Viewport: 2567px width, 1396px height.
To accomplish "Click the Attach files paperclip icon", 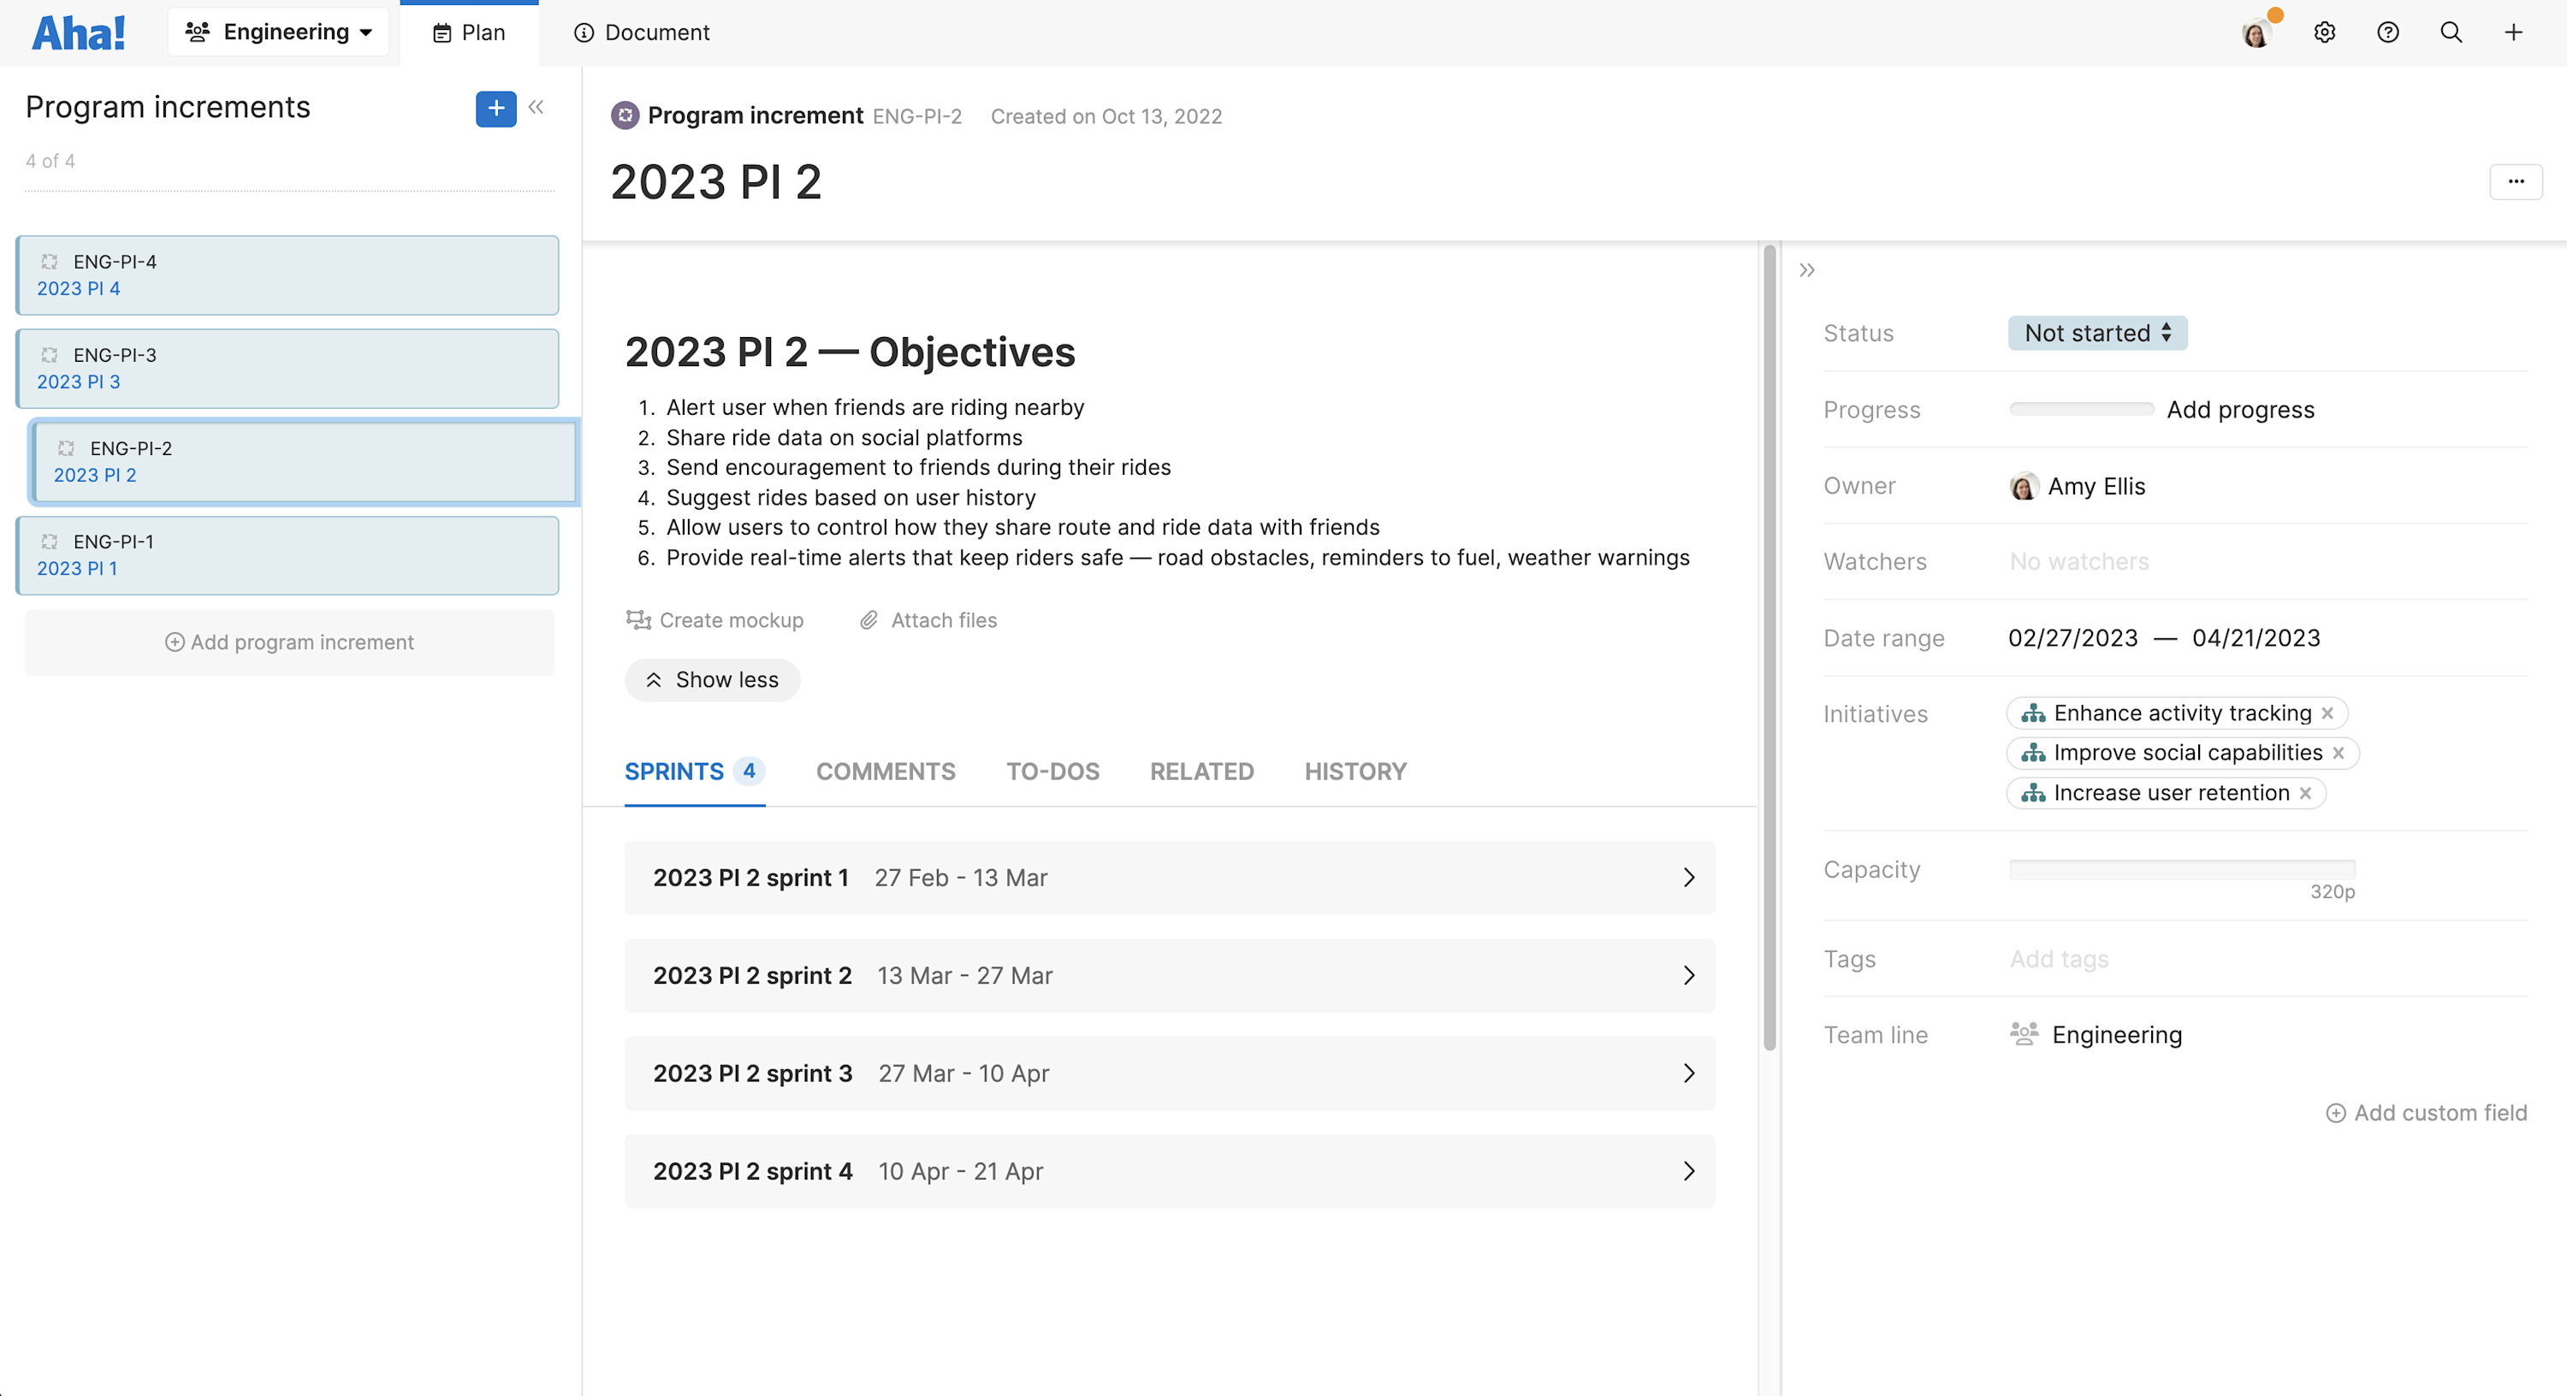I will [x=868, y=620].
